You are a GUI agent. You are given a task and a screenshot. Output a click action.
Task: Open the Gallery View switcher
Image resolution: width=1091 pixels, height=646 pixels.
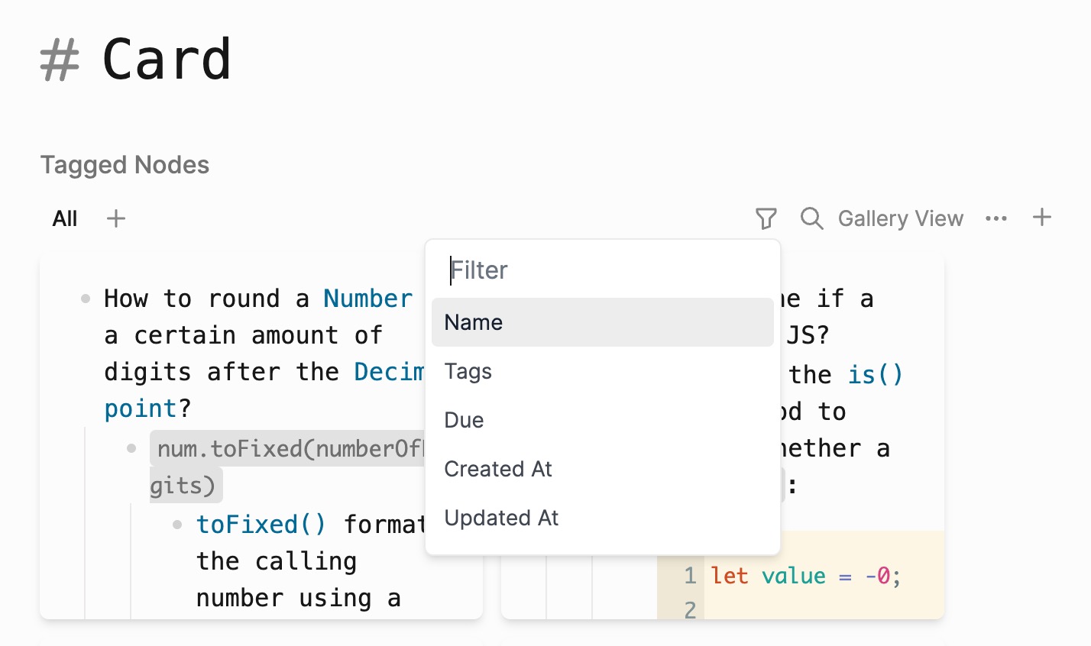pyautogui.click(x=901, y=218)
